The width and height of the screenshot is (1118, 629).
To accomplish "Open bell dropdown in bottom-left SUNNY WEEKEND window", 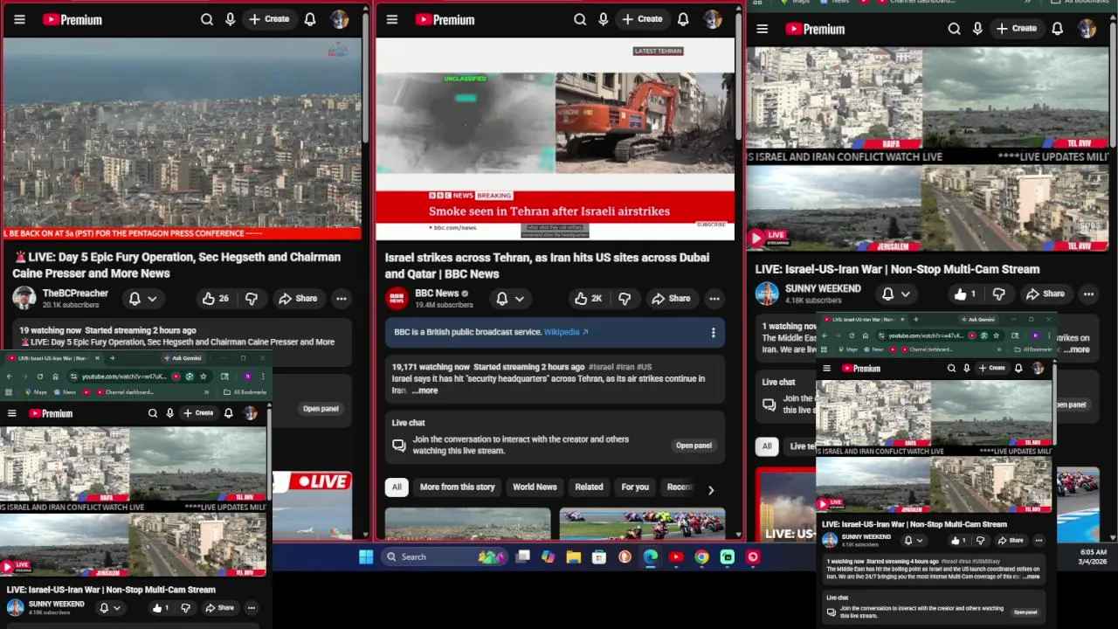I will click(x=110, y=608).
